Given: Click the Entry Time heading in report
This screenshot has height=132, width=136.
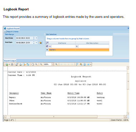Looking at the screenshot, I should tap(74, 93).
